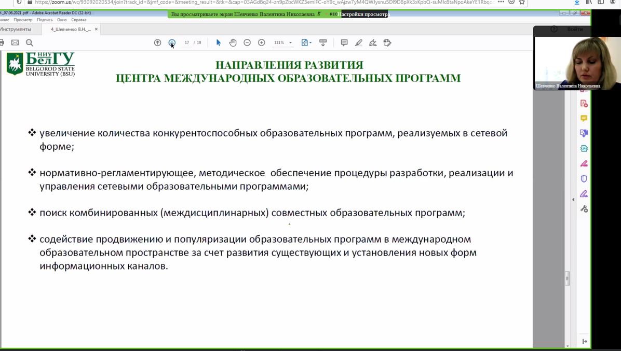The height and width of the screenshot is (351, 621).
Task: Click the page number field showing 17
Action: [187, 43]
